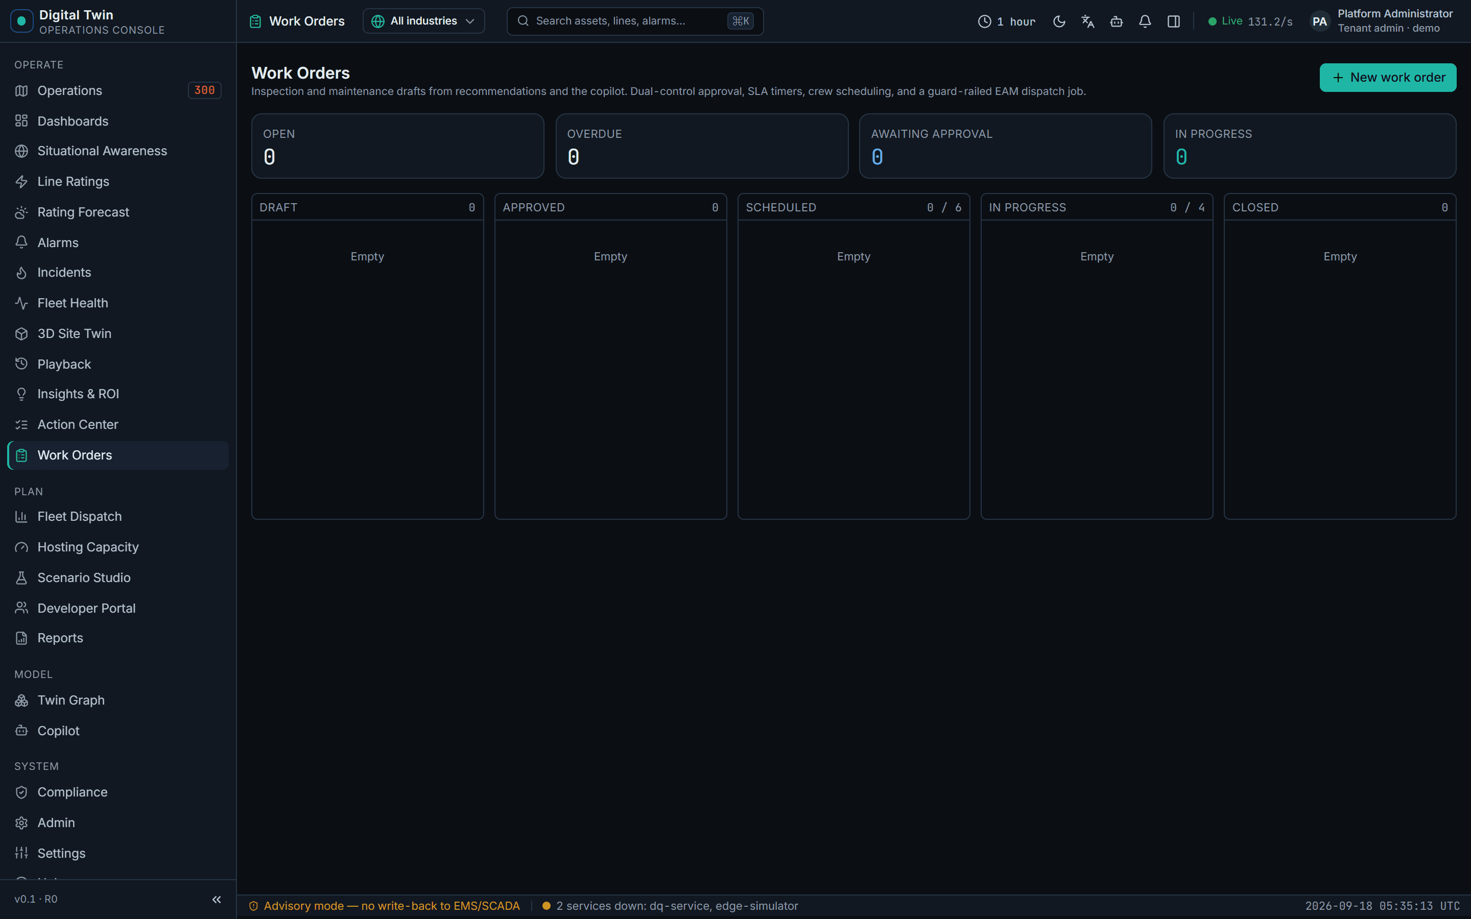
Task: Click the Copilot robot icon in sidebar
Action: tap(21, 731)
